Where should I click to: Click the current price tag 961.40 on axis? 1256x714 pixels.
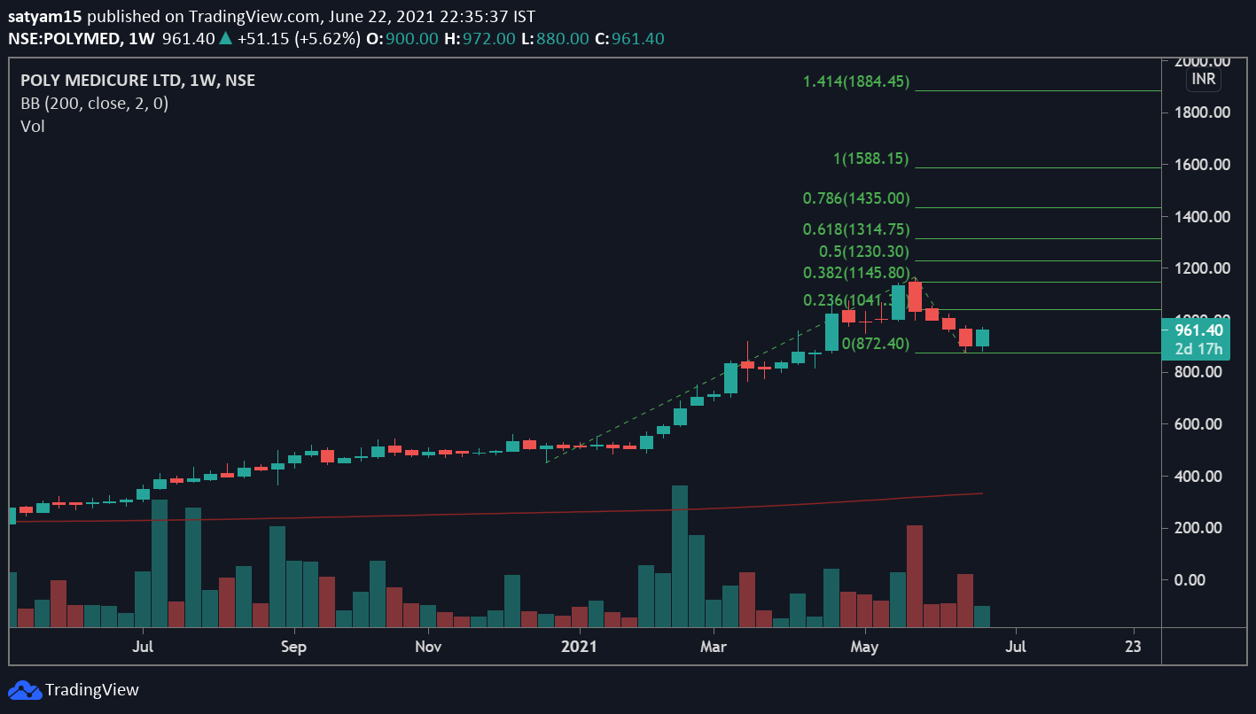(1198, 330)
